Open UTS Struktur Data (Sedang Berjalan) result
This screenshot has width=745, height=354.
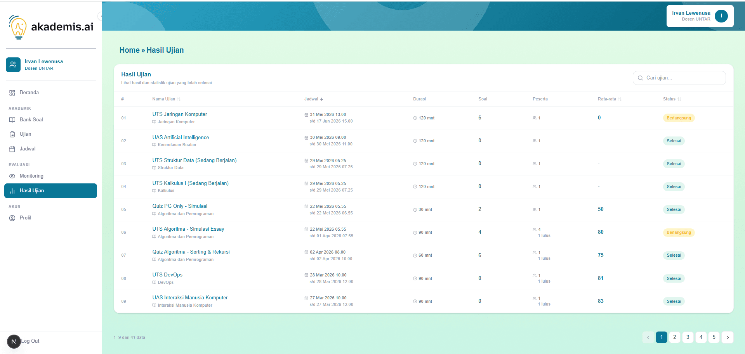coord(194,161)
